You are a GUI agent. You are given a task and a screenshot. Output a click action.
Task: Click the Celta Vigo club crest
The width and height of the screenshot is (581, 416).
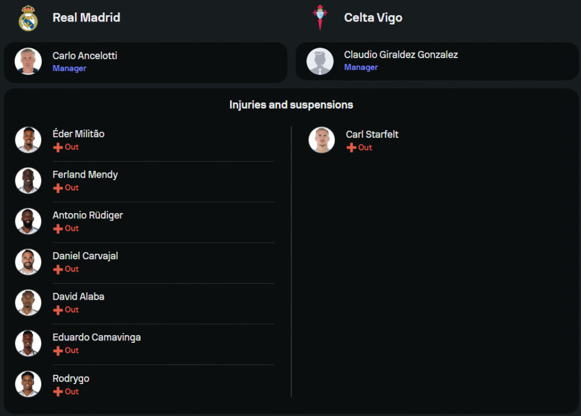(320, 17)
